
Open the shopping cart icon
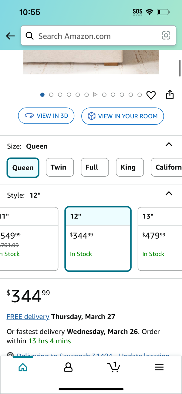(114, 367)
